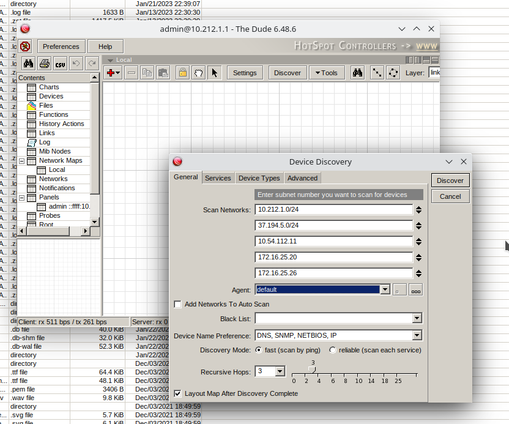Open the Advanced tab

pyautogui.click(x=302, y=178)
